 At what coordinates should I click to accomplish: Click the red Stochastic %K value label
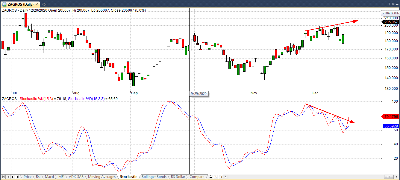(x=390, y=117)
